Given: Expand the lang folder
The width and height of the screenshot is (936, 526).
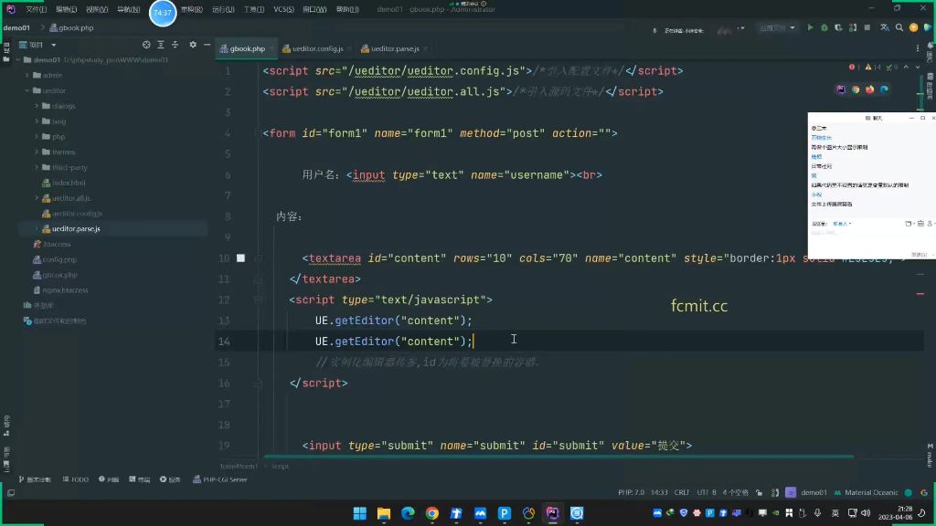Looking at the screenshot, I should coord(37,121).
